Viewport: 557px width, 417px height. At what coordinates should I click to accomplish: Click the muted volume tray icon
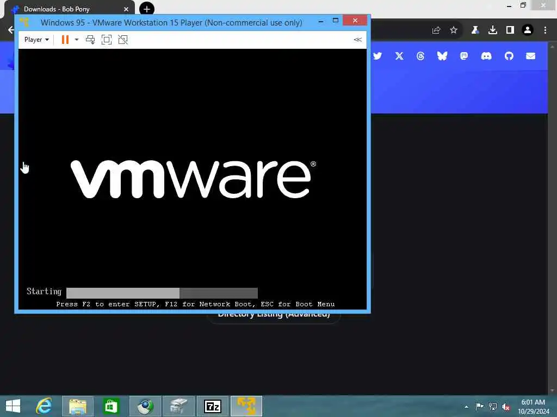coord(506,407)
